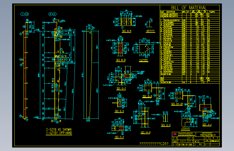Click the drawing number 'DS-S06-34-S012' cell
This screenshot has width=234, height=151.
185,145
